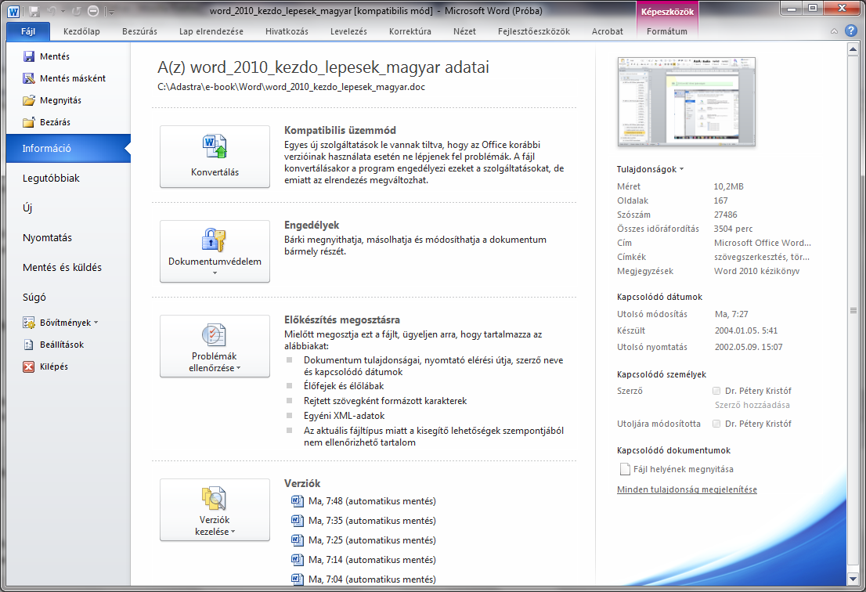Click the Cím value Microsoft Office Word...
The height and width of the screenshot is (592, 866).
click(762, 243)
